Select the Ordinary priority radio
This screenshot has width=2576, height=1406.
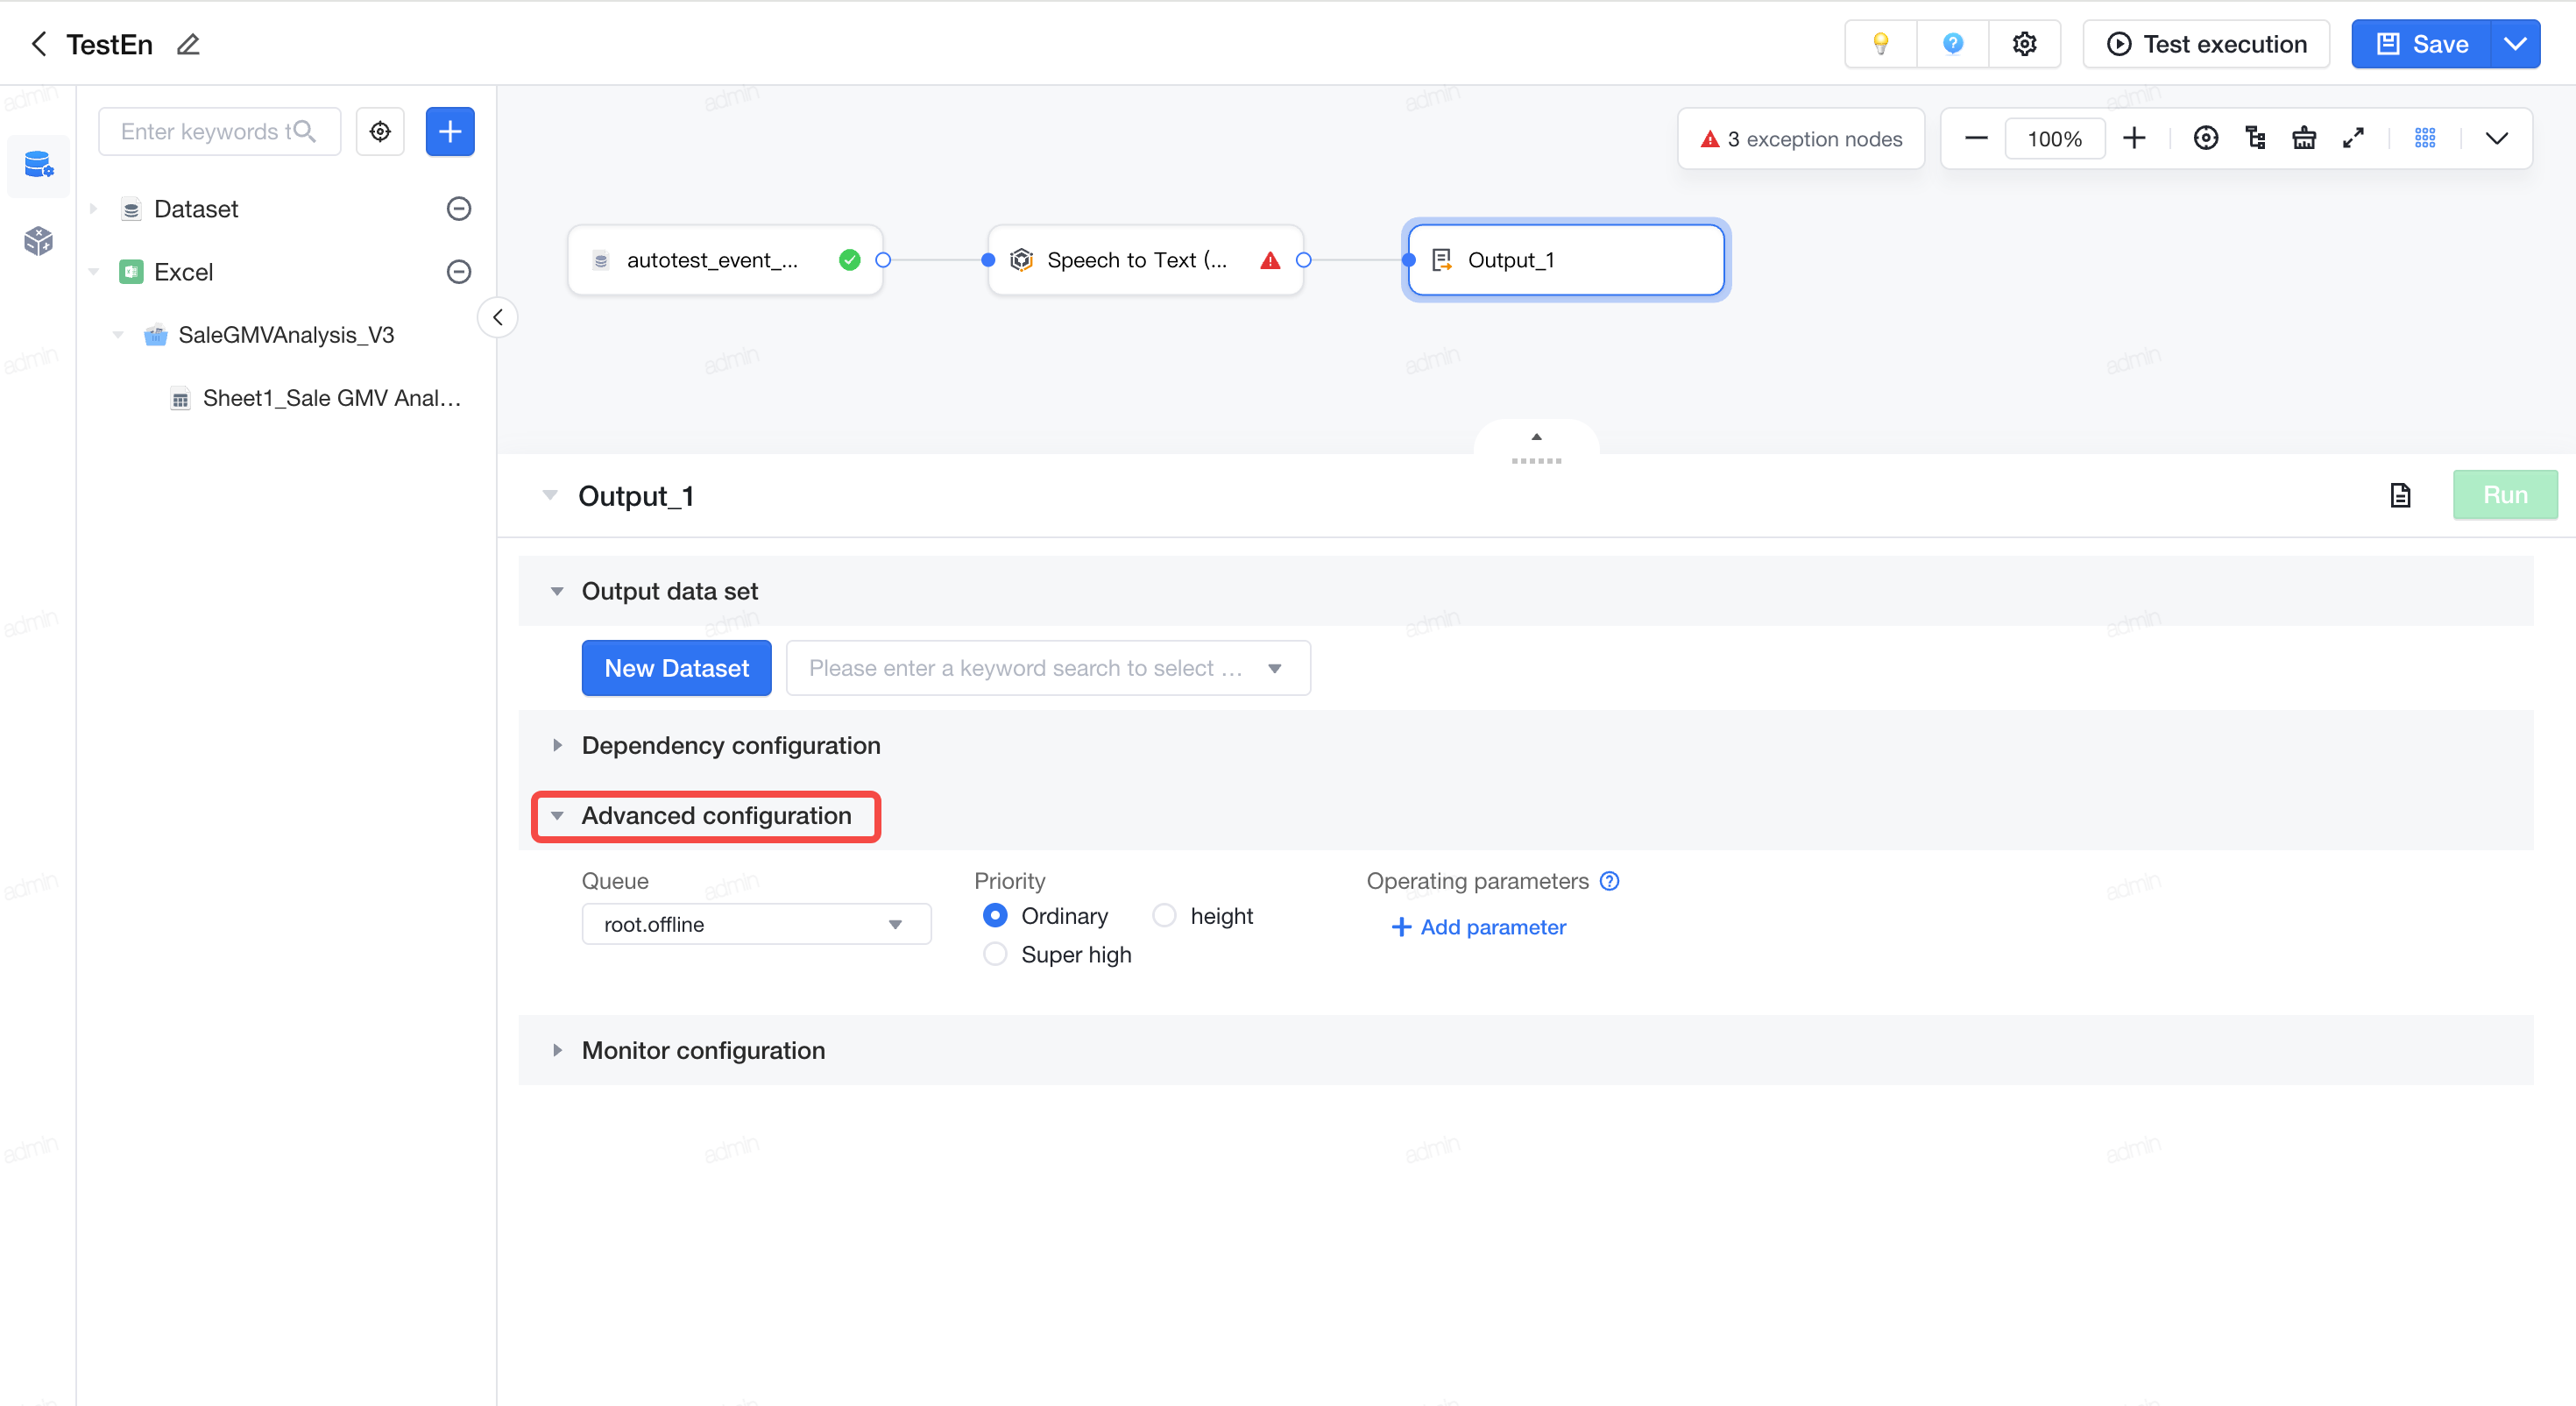coord(994,916)
